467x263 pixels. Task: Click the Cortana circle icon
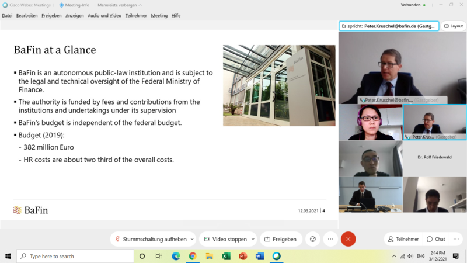[142, 256]
